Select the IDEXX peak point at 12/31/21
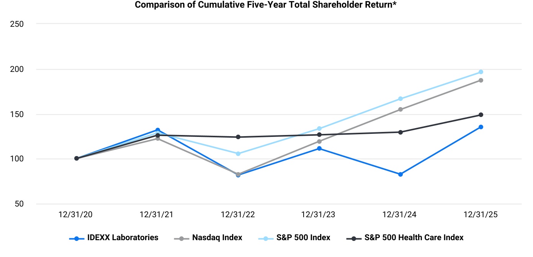The image size is (533, 257). coord(157,130)
